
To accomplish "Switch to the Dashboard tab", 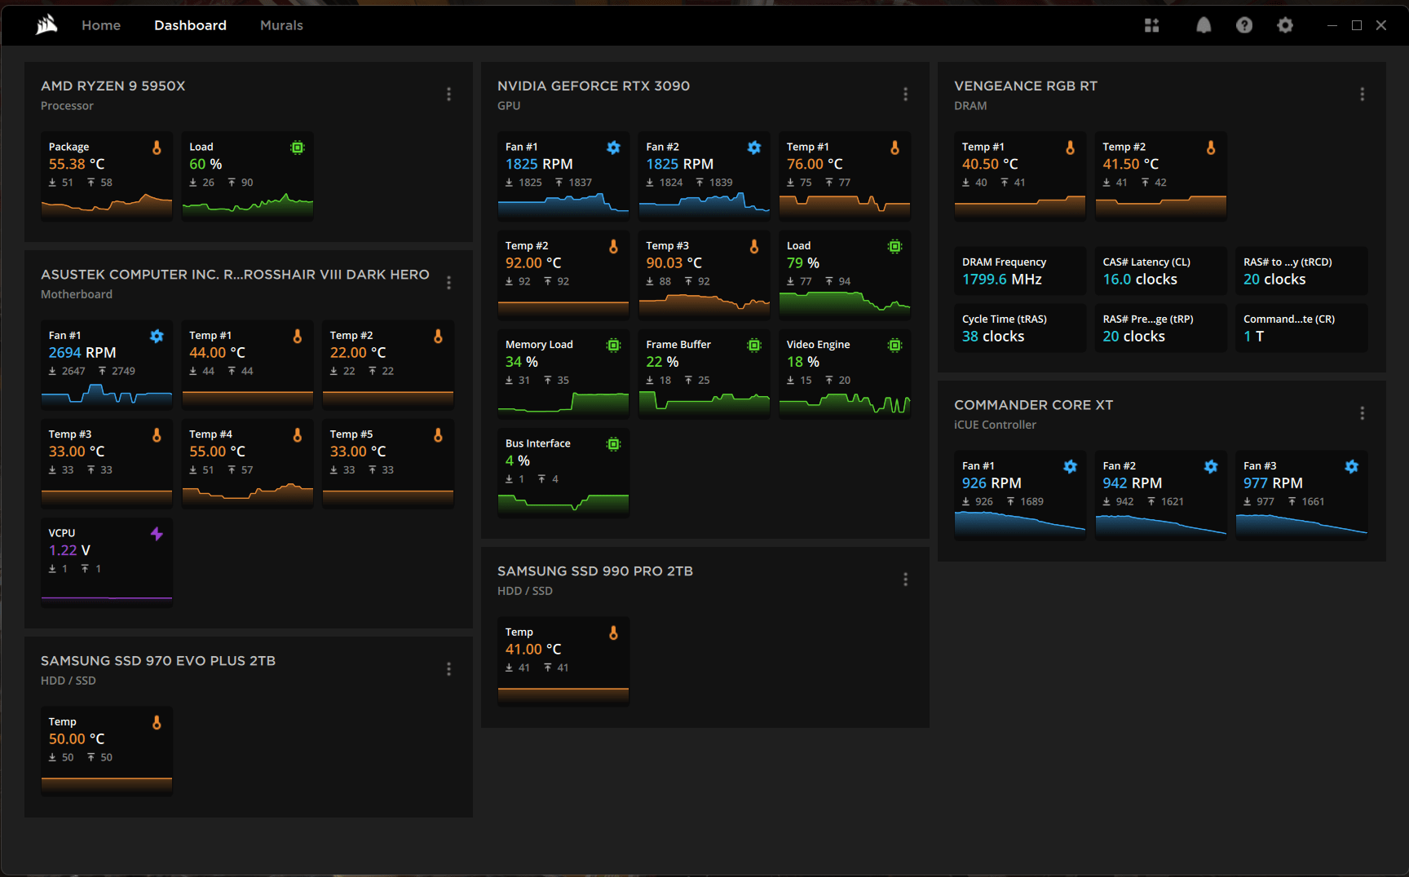I will [190, 25].
